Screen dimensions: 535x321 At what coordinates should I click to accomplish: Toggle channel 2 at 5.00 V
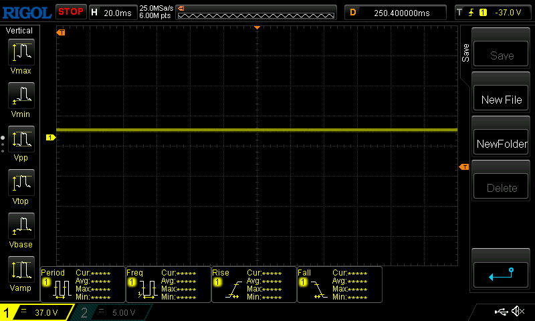pyautogui.click(x=115, y=312)
